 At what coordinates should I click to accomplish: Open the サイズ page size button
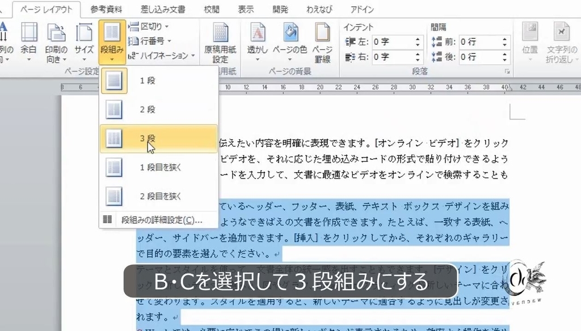pos(84,42)
